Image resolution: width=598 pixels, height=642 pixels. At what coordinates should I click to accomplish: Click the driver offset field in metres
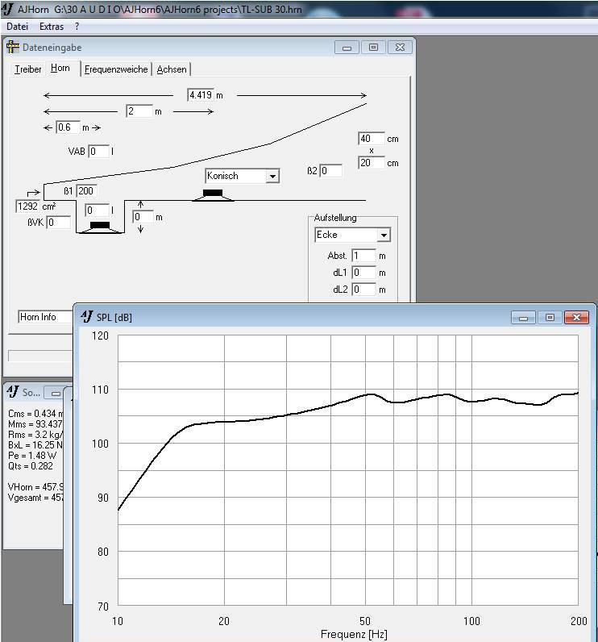[143, 217]
